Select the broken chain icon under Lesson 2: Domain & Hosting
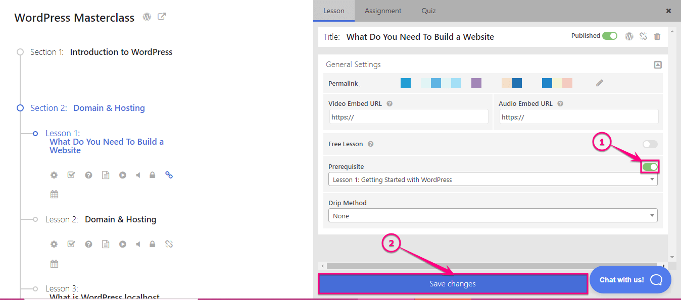The height and width of the screenshot is (300, 681). (169, 244)
